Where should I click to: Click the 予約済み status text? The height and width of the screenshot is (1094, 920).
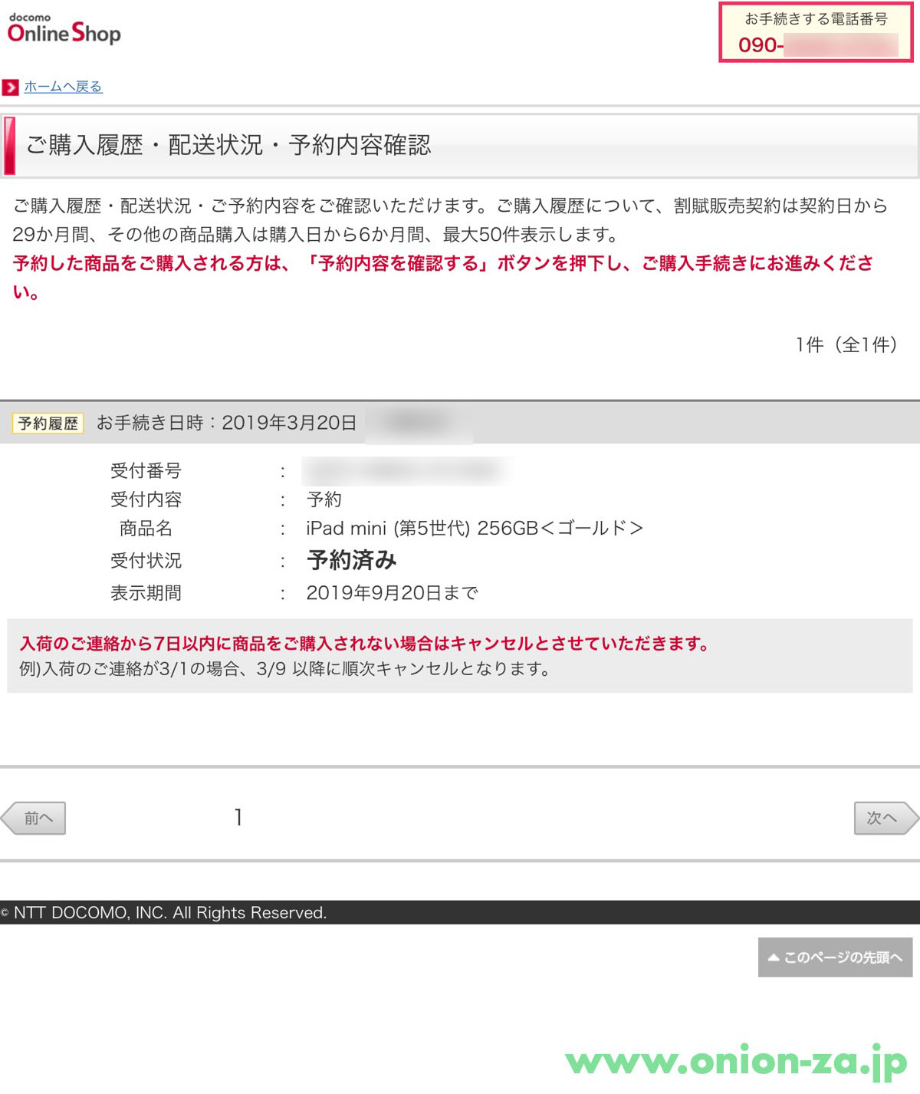pyautogui.click(x=352, y=560)
